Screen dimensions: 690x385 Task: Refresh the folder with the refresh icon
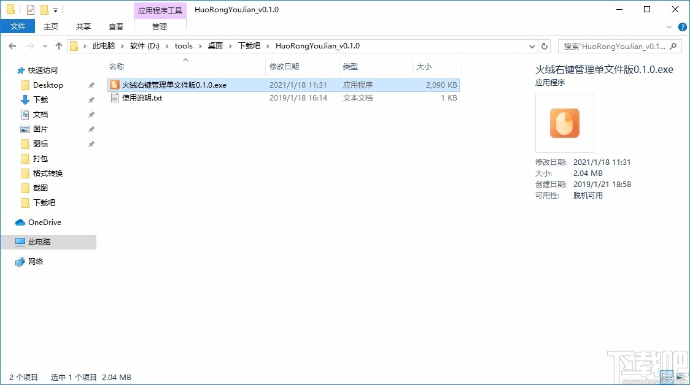coord(545,45)
